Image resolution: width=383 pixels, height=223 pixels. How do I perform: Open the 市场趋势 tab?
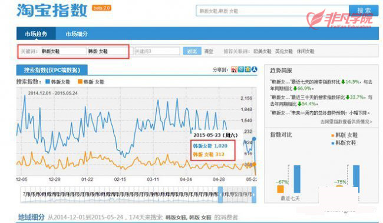pyautogui.click(x=36, y=34)
